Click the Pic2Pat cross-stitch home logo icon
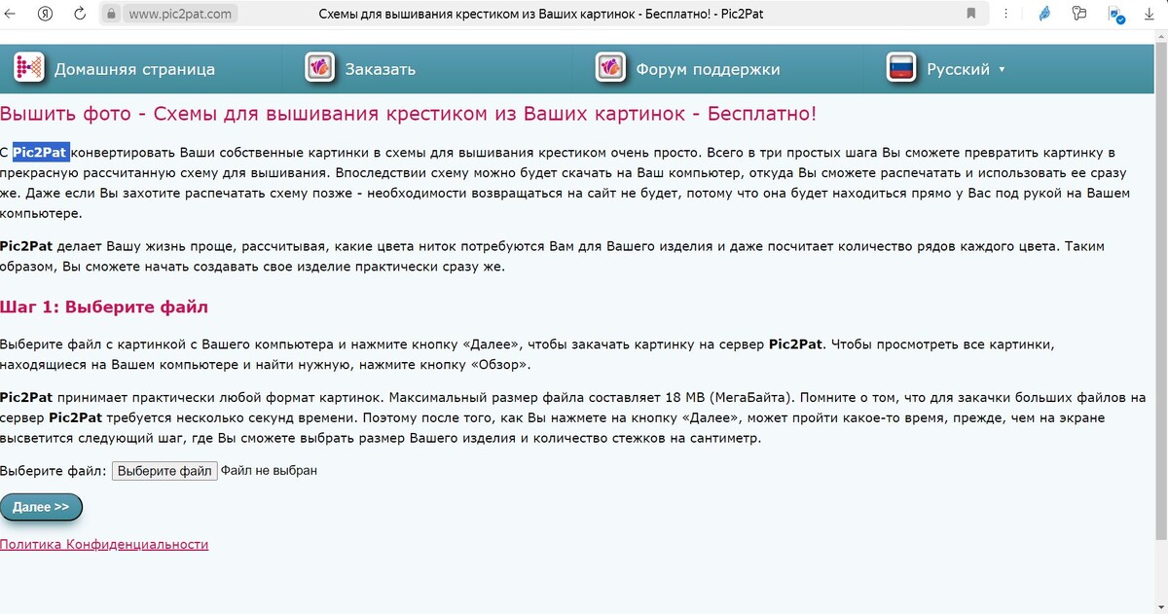The width and height of the screenshot is (1168, 614). 29,68
